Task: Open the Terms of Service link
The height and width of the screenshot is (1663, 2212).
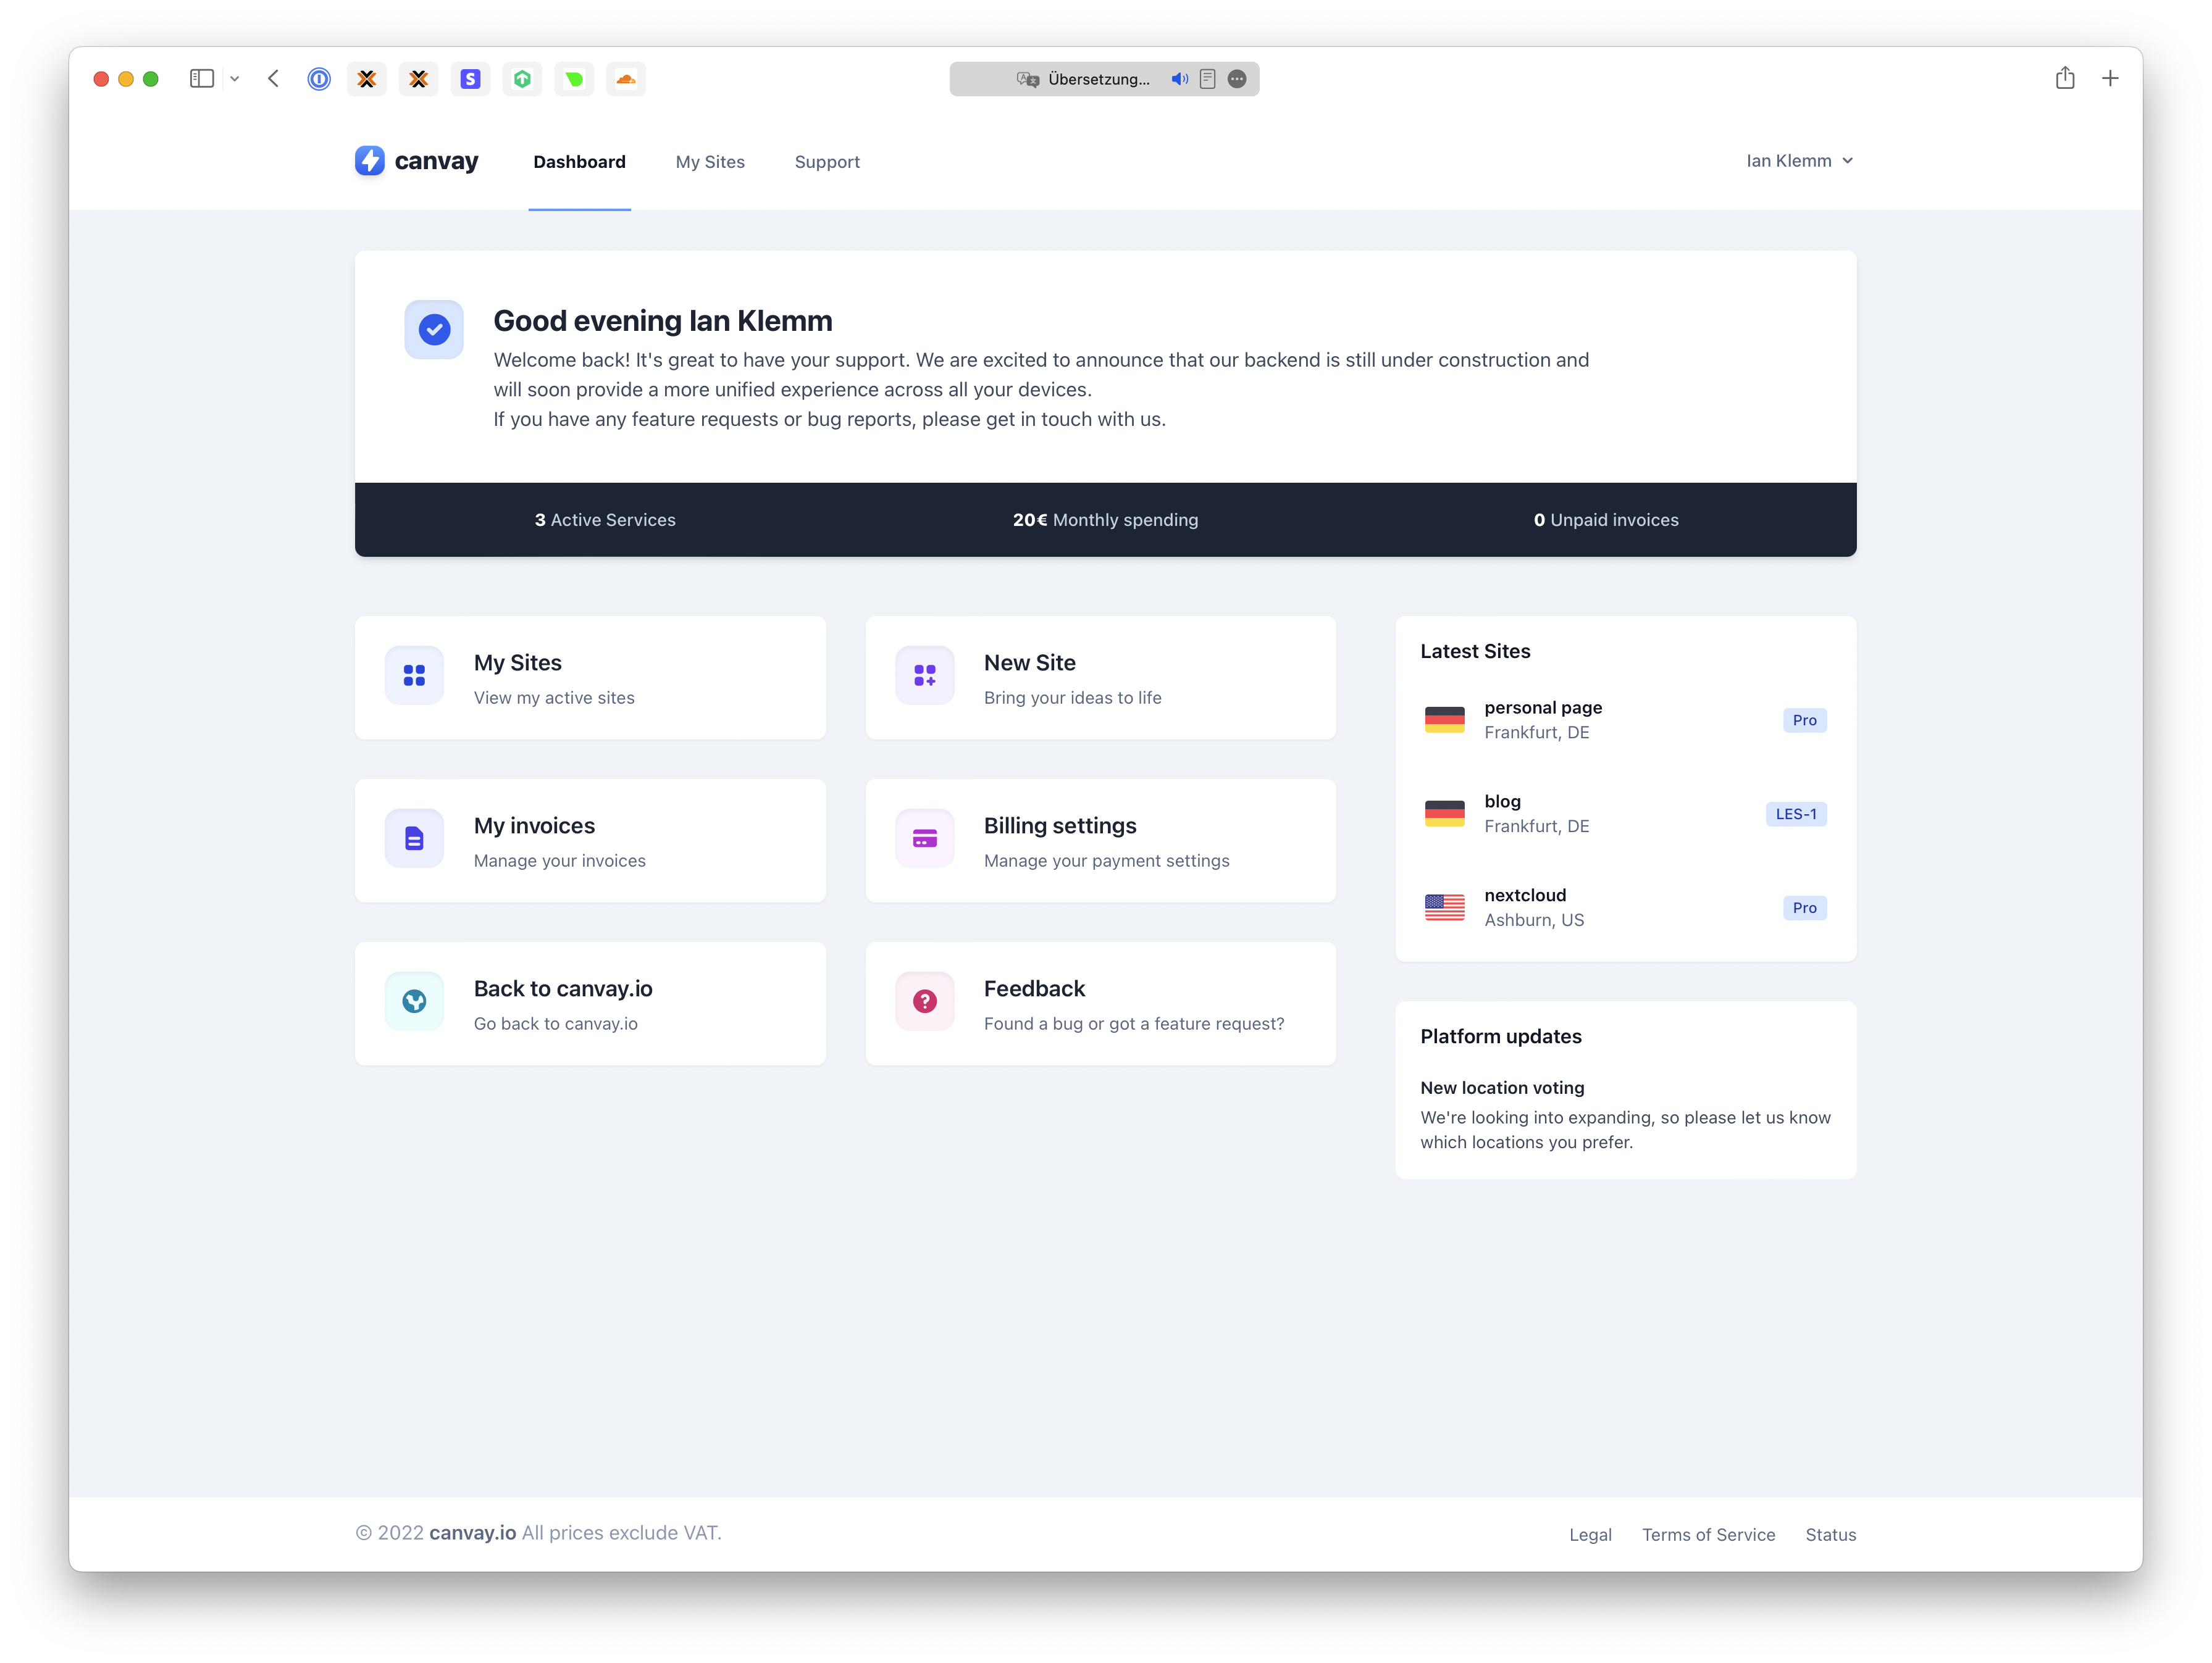Action: pos(1708,1534)
